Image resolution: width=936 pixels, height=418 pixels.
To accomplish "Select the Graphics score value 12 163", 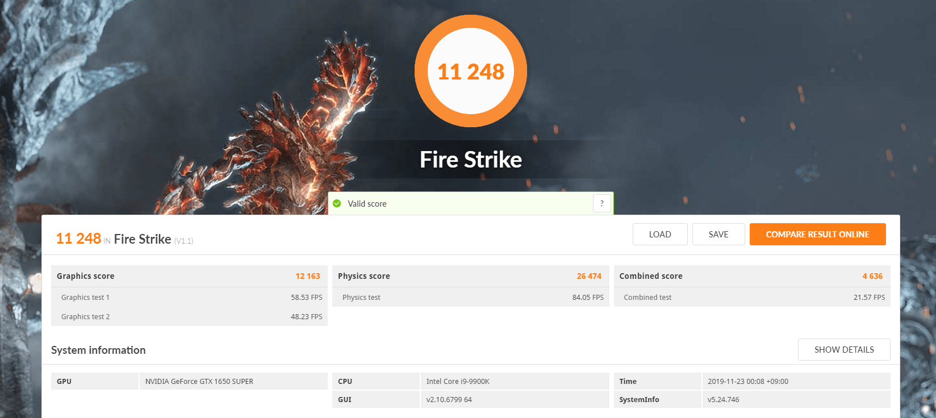I will [x=308, y=276].
